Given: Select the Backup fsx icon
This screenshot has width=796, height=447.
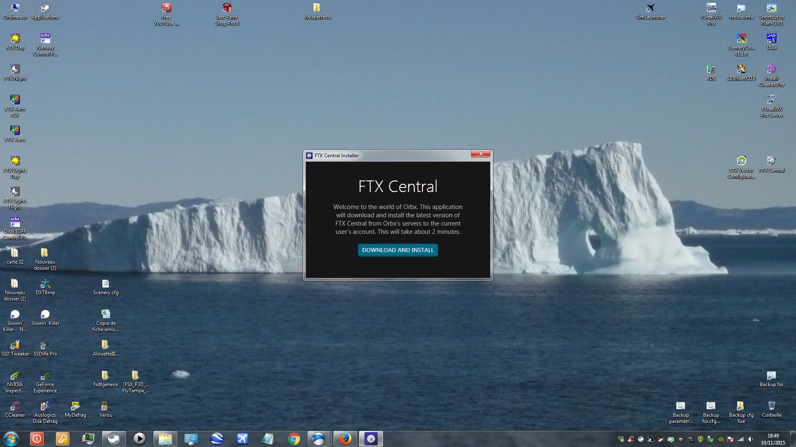Looking at the screenshot, I should 772,379.
